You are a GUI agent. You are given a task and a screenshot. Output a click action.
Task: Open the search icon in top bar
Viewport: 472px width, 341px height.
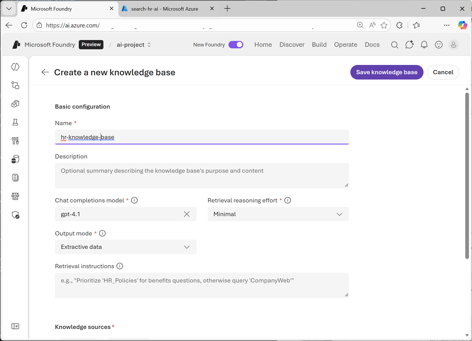[394, 44]
